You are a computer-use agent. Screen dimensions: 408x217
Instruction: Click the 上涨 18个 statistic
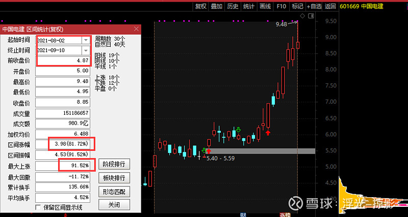point(107,77)
